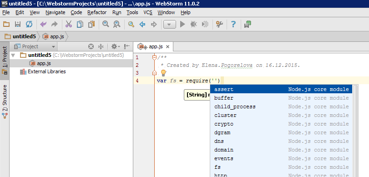The height and width of the screenshot is (177, 369).
Task: Open the Navigate menu
Action: click(56, 12)
